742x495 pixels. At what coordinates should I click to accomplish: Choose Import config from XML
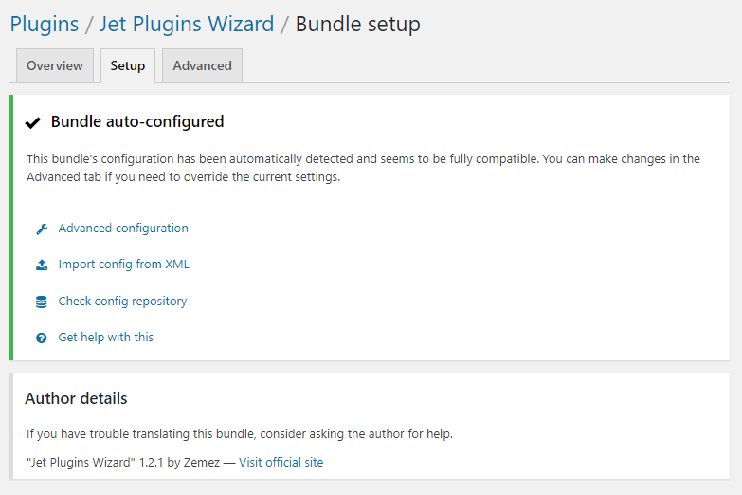click(123, 265)
